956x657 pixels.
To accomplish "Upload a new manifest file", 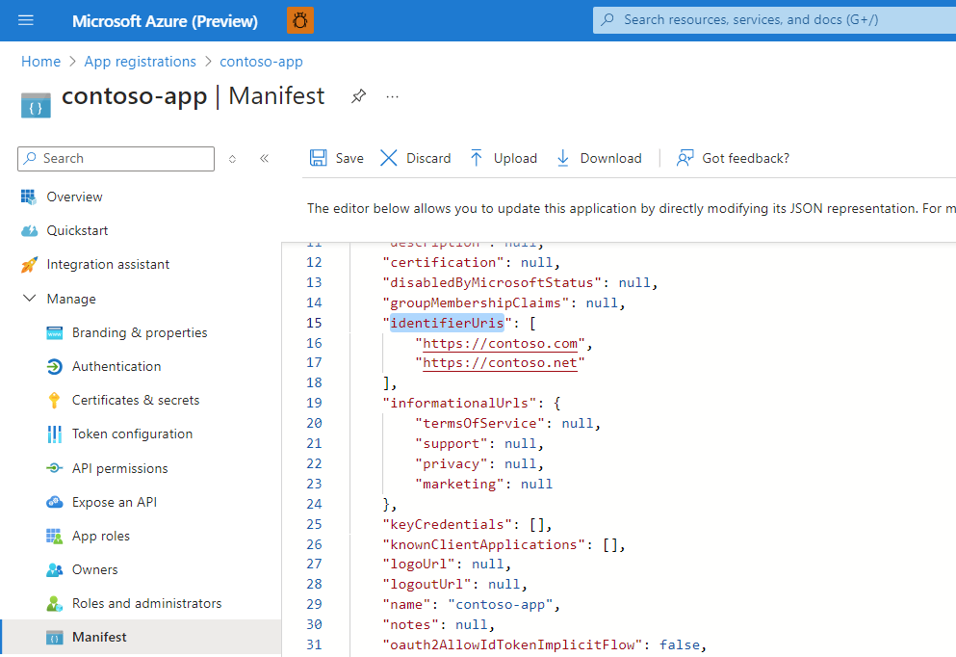I will click(x=503, y=158).
